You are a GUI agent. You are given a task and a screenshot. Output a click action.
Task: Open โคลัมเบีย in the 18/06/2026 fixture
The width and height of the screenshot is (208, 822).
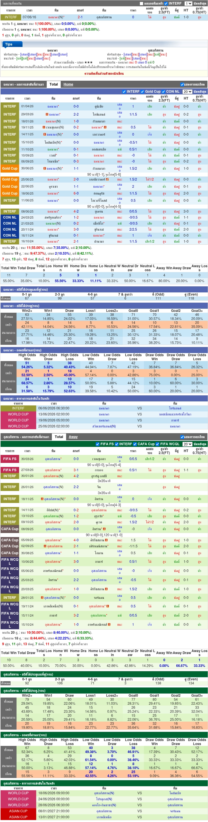tap(175, 793)
